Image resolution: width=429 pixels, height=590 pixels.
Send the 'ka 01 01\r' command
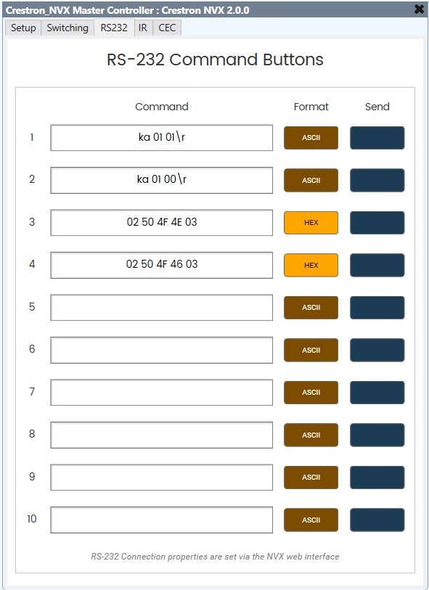[x=377, y=138]
